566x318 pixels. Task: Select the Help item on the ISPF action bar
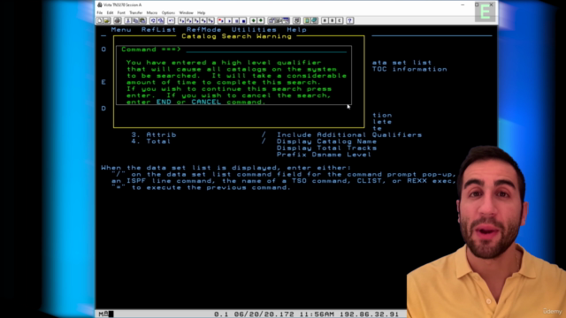point(297,29)
